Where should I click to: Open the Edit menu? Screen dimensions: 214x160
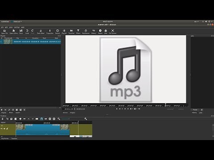point(6,27)
